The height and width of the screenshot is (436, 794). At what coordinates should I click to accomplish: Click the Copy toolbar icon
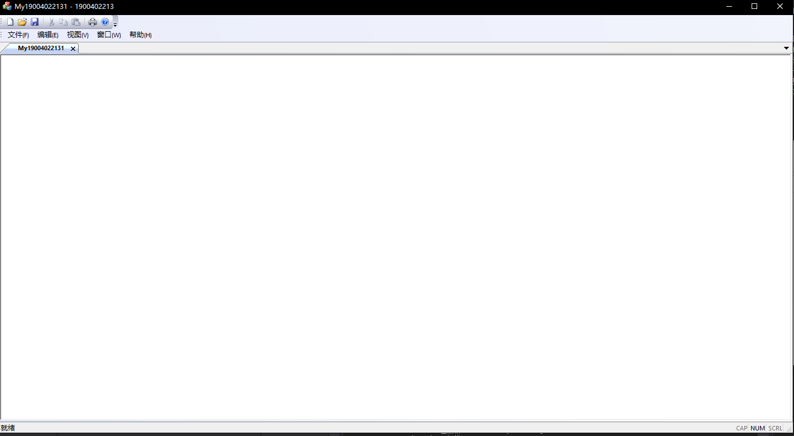tap(64, 22)
